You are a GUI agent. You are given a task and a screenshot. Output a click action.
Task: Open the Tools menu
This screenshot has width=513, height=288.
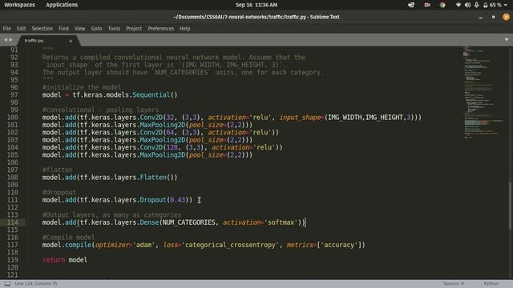[x=114, y=29]
